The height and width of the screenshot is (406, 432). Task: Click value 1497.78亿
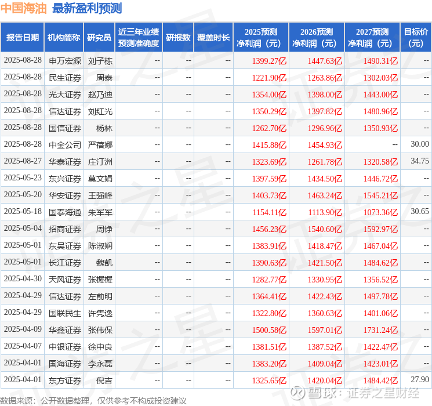tap(380, 296)
